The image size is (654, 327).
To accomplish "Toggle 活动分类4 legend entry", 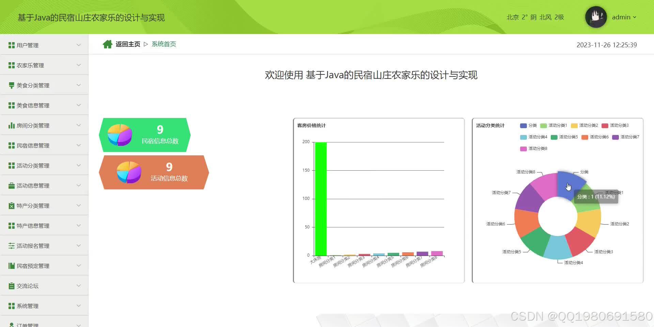I will (533, 137).
